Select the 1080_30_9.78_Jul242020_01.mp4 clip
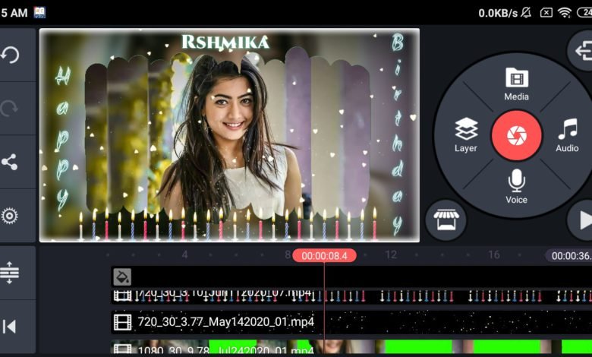Viewport: 592px width, 357px height. click(216, 350)
